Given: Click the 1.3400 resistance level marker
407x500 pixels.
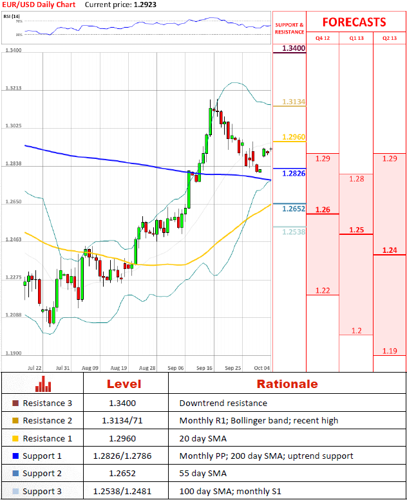Looking at the screenshot, I should click(293, 48).
